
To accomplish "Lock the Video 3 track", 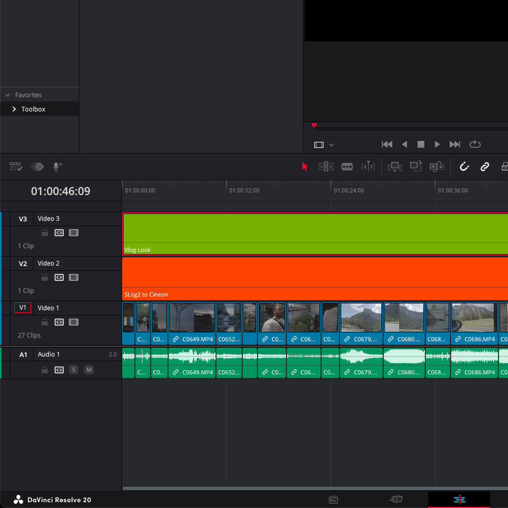I will pos(44,232).
